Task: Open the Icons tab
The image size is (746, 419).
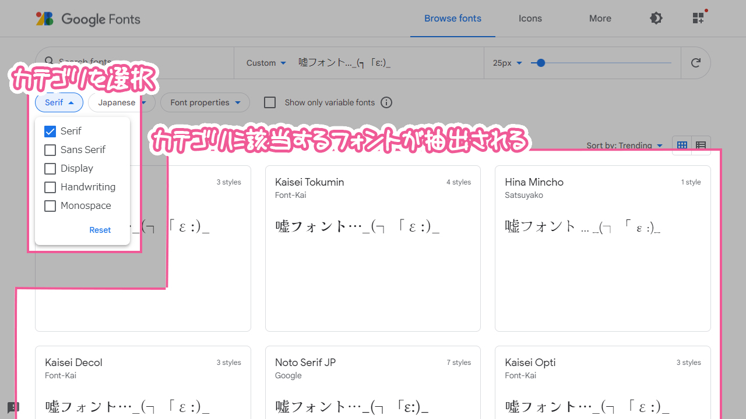Action: click(530, 19)
